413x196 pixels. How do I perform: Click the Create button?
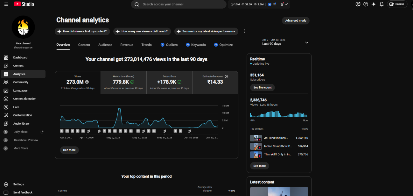coord(397,4)
